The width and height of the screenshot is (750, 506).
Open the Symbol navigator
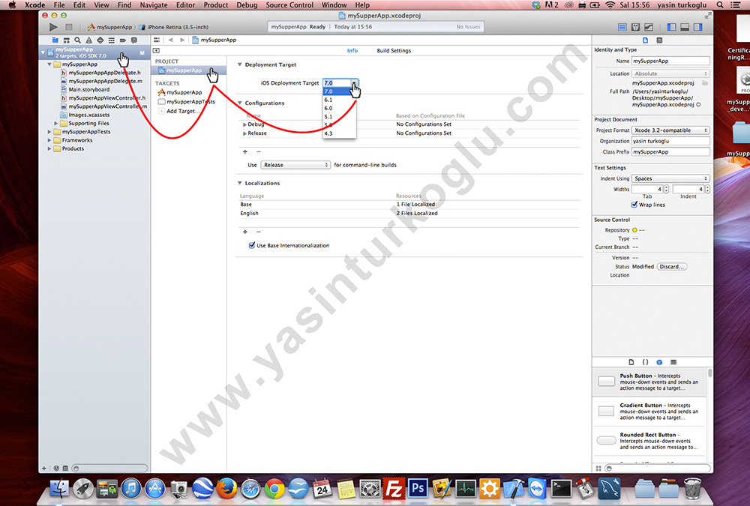[67, 40]
